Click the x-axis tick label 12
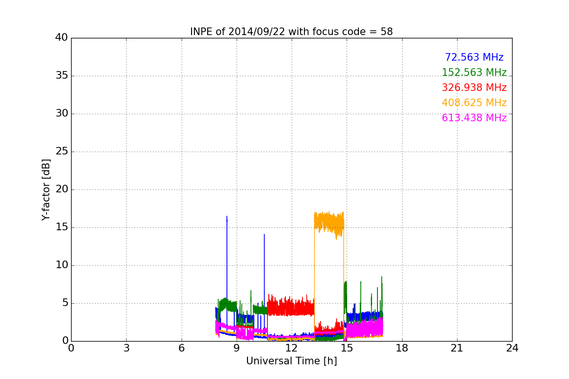Image resolution: width=569 pixels, height=379 pixels. click(292, 348)
